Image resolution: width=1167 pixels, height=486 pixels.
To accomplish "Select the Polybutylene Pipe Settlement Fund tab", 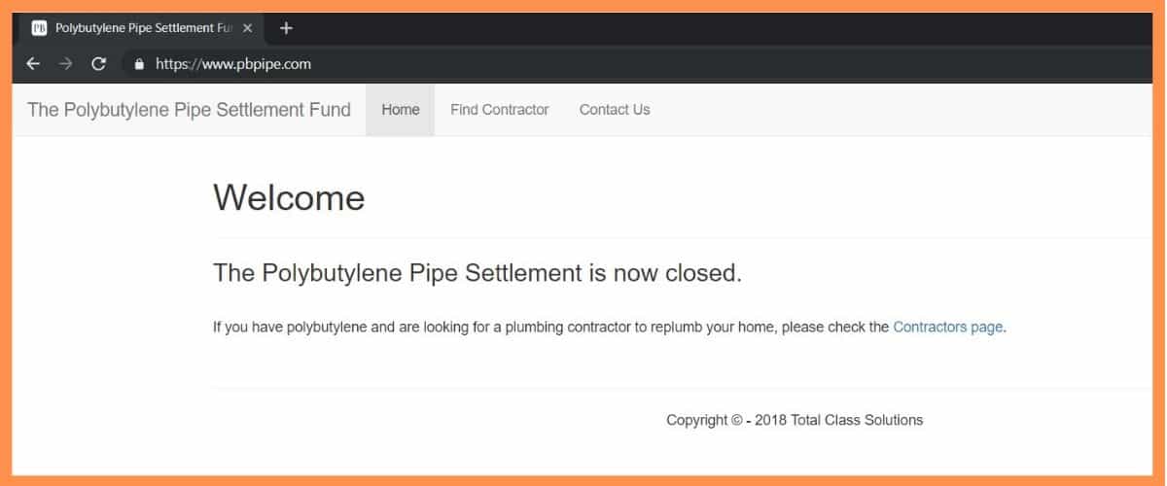I will point(141,28).
